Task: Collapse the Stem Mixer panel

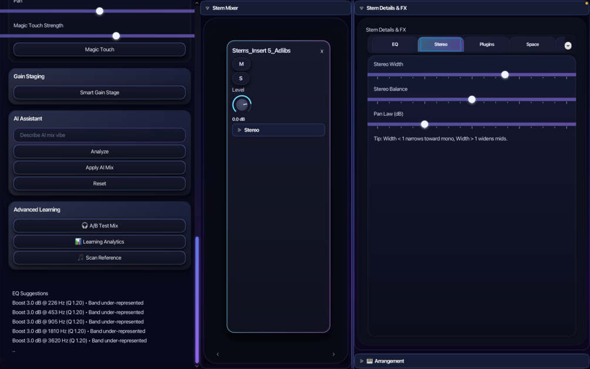Action: point(207,8)
